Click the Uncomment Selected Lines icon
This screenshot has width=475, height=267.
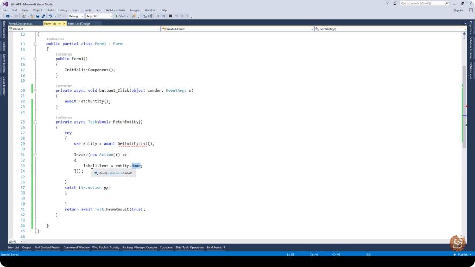coord(163,16)
